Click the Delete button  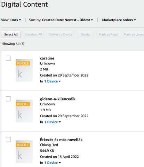pos(85,34)
